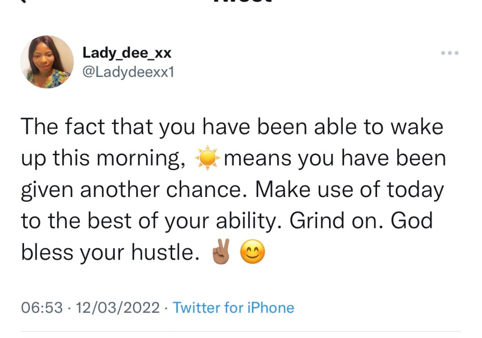Click the 06:53 timestamp
The image size is (482, 338).
click(x=42, y=307)
